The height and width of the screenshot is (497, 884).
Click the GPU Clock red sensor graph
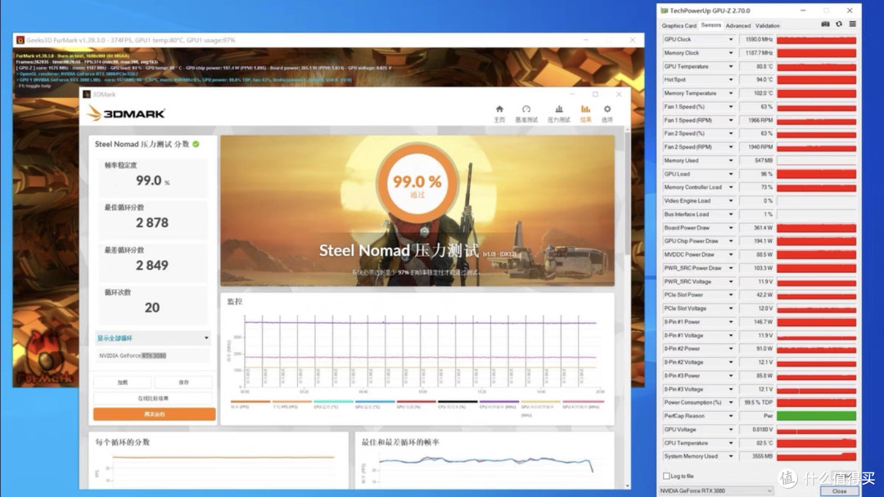816,39
